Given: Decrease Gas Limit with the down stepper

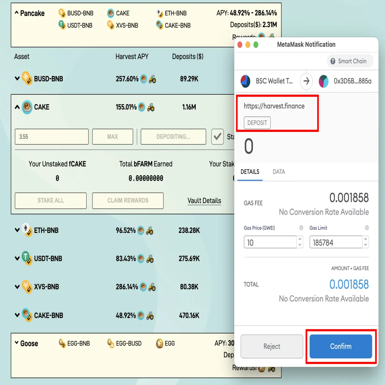Looking at the screenshot, I should pyautogui.click(x=365, y=245).
